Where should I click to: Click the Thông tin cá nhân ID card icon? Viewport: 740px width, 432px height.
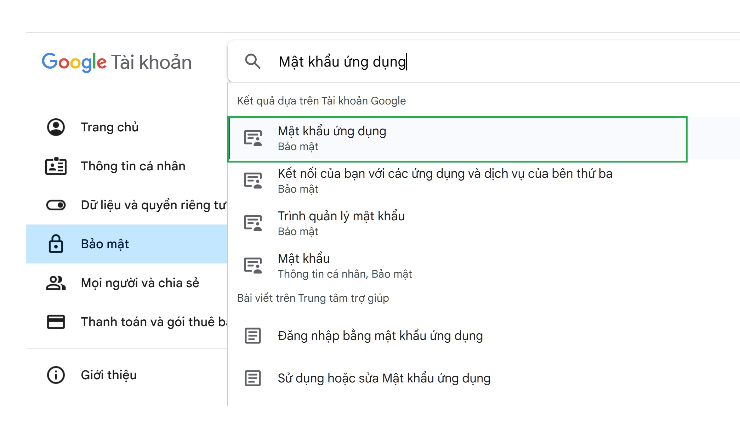tap(56, 166)
